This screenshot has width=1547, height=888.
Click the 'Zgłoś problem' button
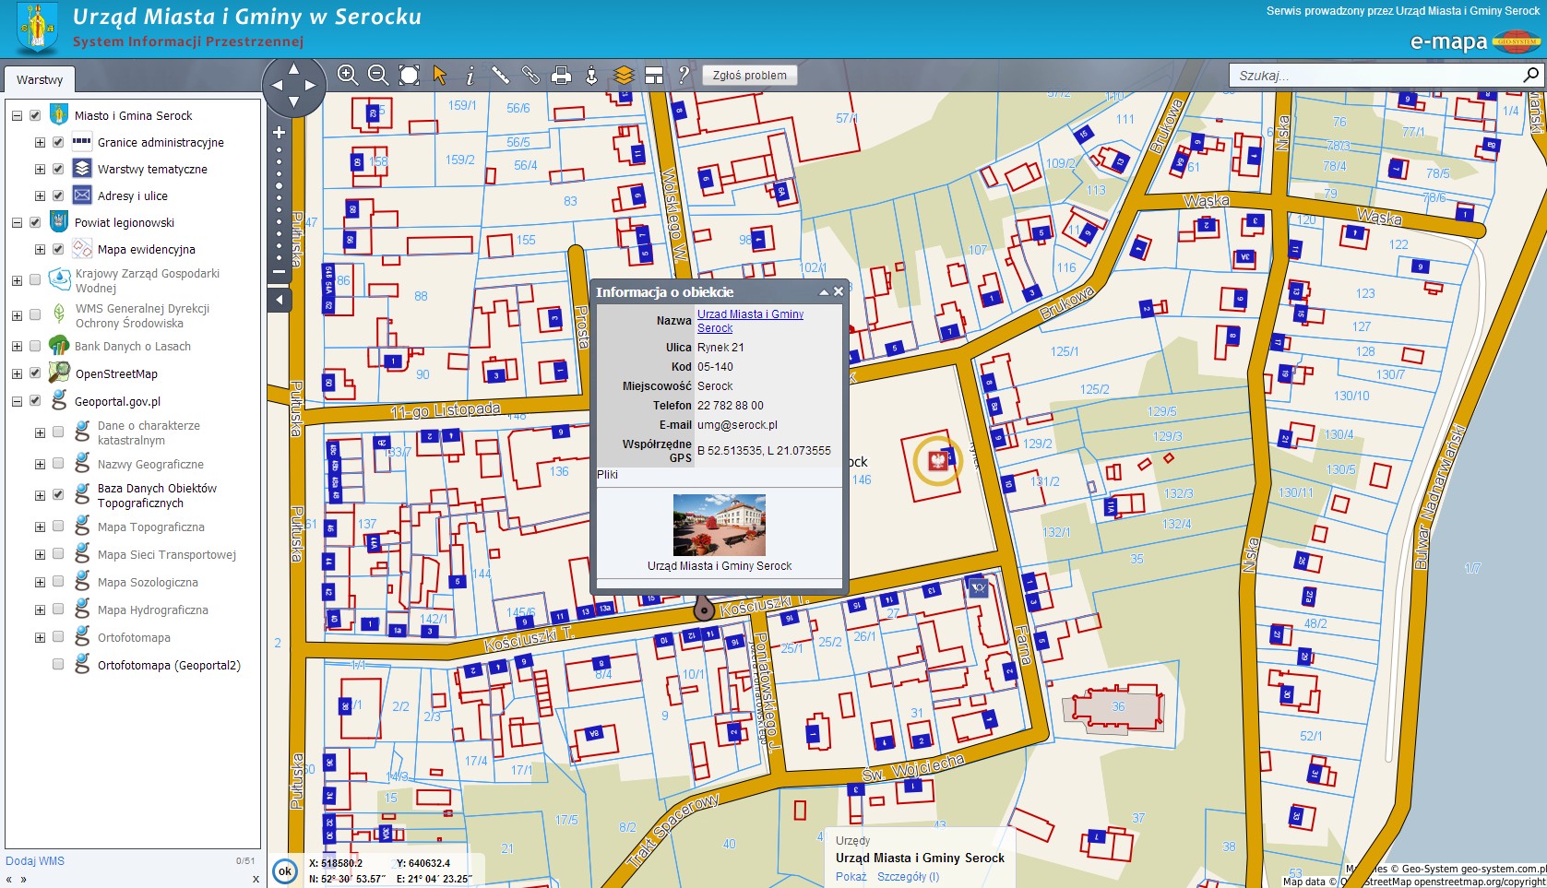(749, 76)
